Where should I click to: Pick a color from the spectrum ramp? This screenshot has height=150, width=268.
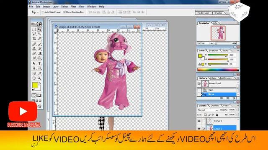218,70
